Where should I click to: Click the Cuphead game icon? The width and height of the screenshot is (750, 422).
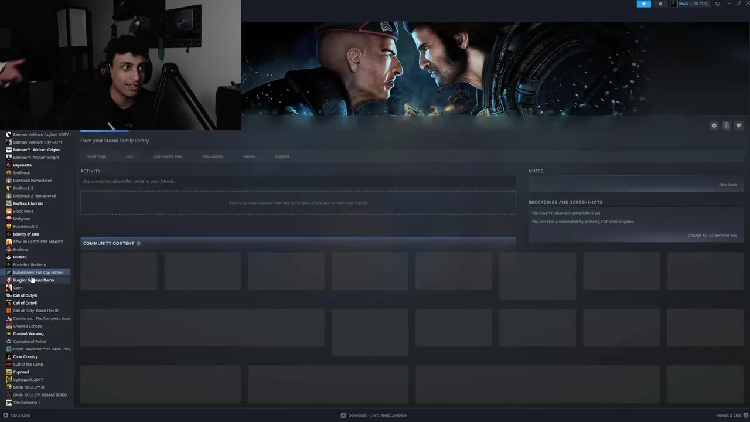click(9, 372)
